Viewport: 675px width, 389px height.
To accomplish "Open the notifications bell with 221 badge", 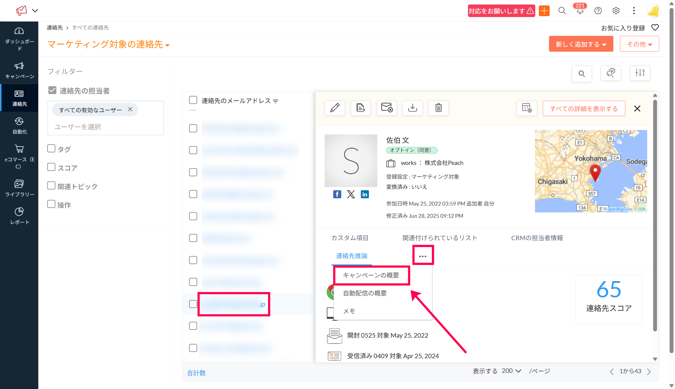I will 580,11.
